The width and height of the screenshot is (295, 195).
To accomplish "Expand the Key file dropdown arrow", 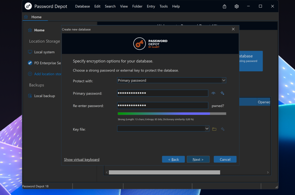I will [207, 128].
